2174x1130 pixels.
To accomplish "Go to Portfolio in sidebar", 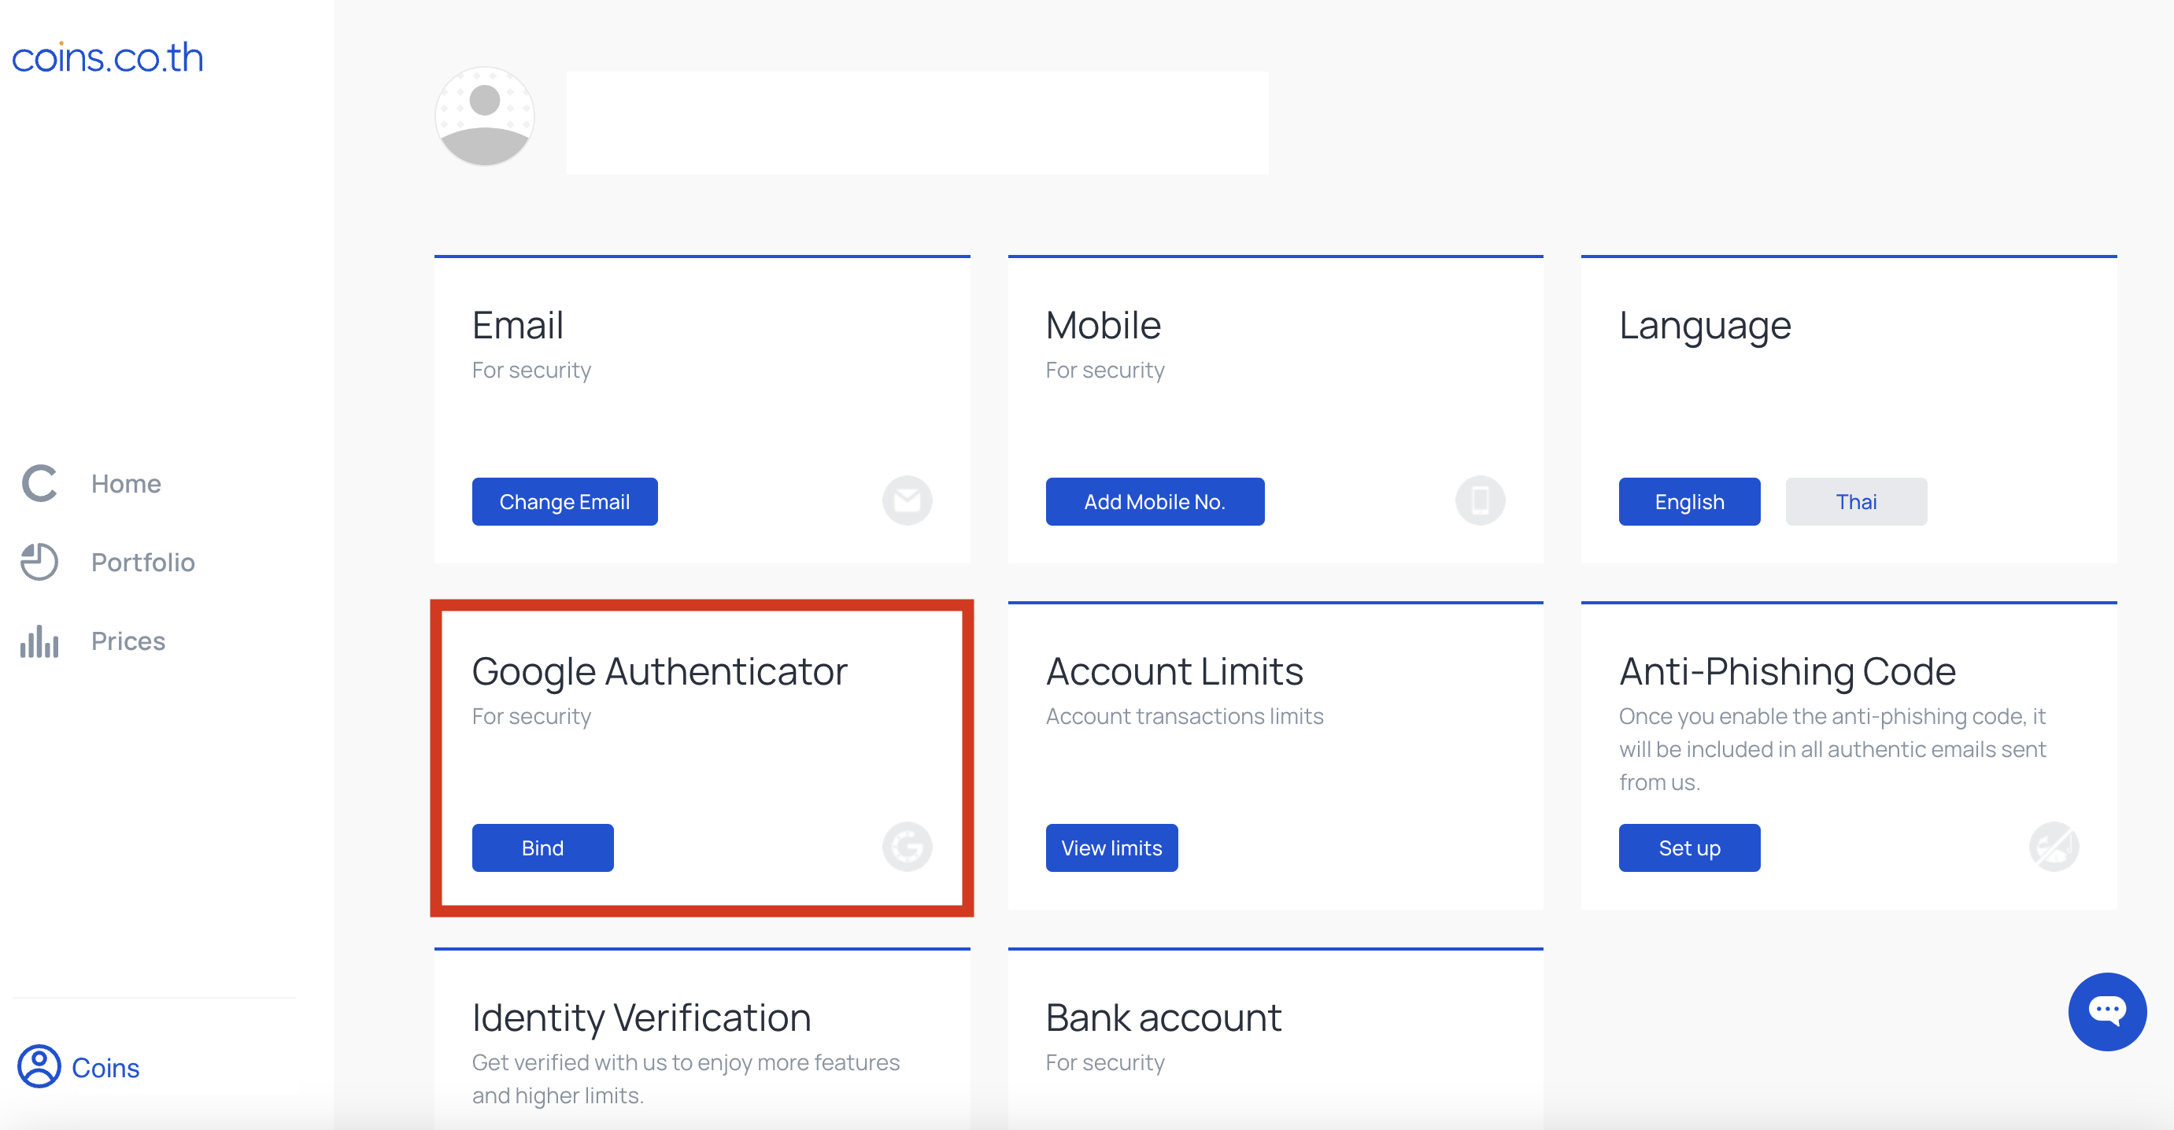I will click(142, 562).
